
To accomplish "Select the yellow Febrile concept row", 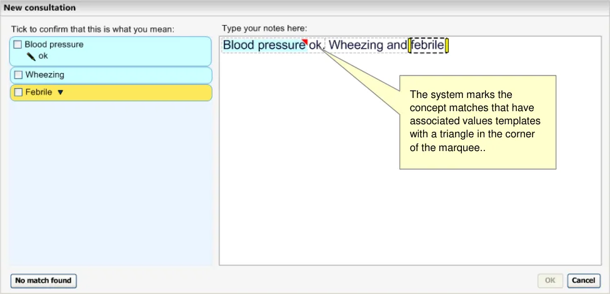I will click(125, 92).
